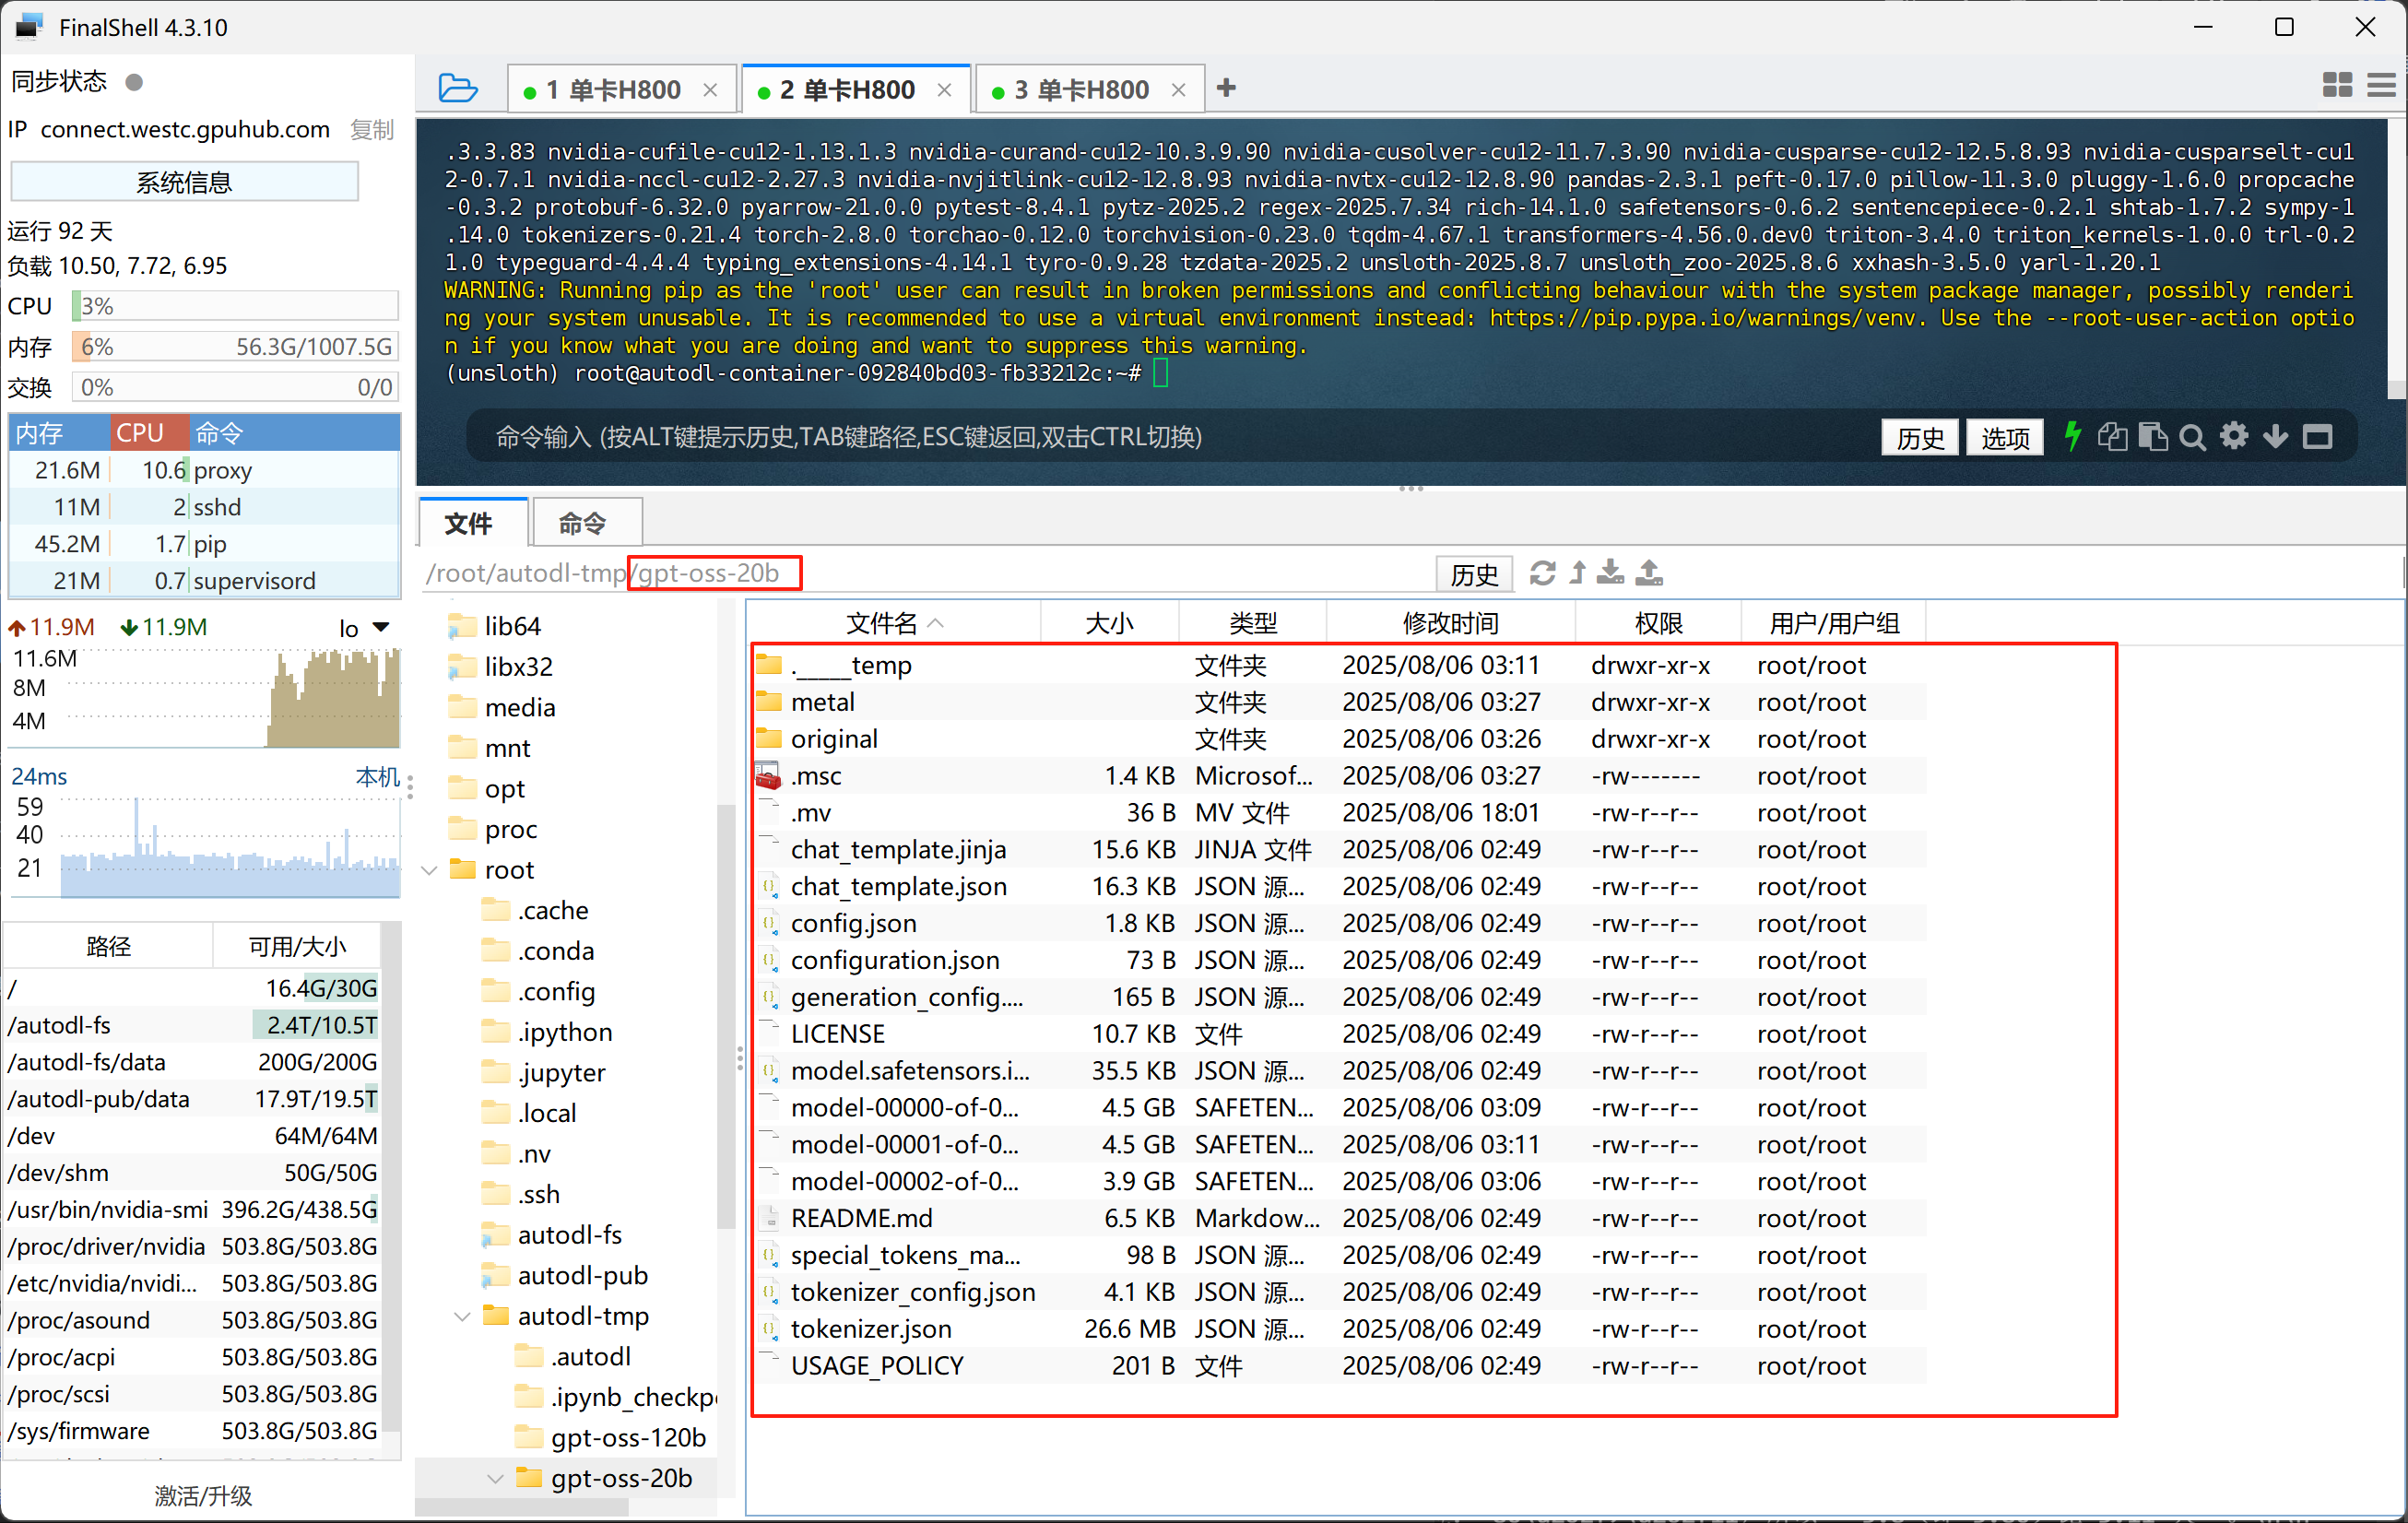Viewport: 2408px width, 1523px height.
Task: Switch to tab 3 单卡H800
Action: [x=1081, y=90]
